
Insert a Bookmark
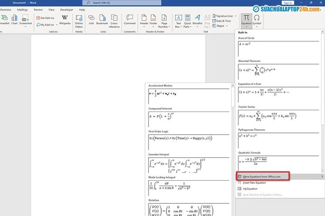click(x=102, y=20)
